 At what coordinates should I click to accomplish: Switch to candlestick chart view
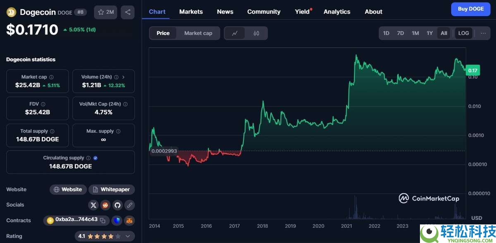point(256,33)
